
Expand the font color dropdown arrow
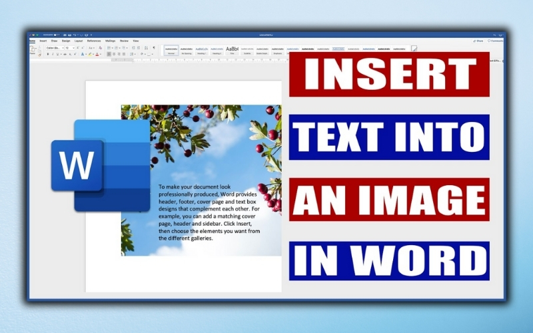(101, 54)
